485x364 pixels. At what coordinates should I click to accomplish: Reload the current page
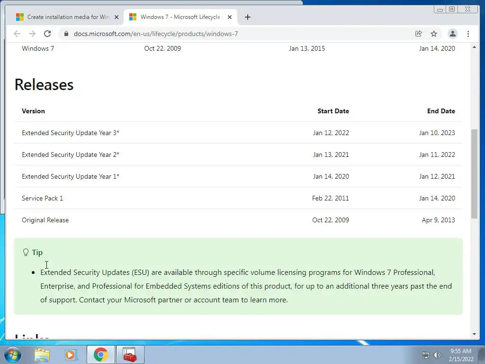(47, 34)
